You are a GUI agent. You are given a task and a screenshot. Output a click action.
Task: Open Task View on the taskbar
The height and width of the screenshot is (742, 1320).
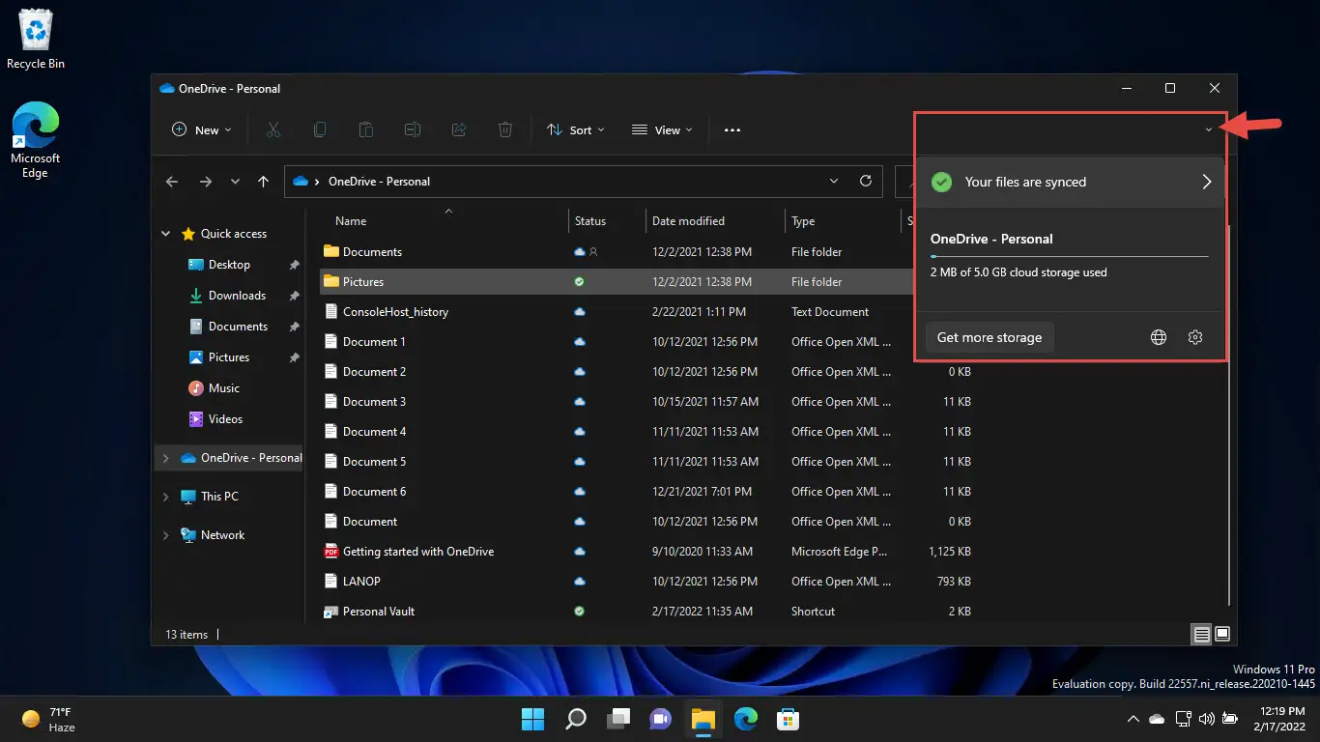618,719
